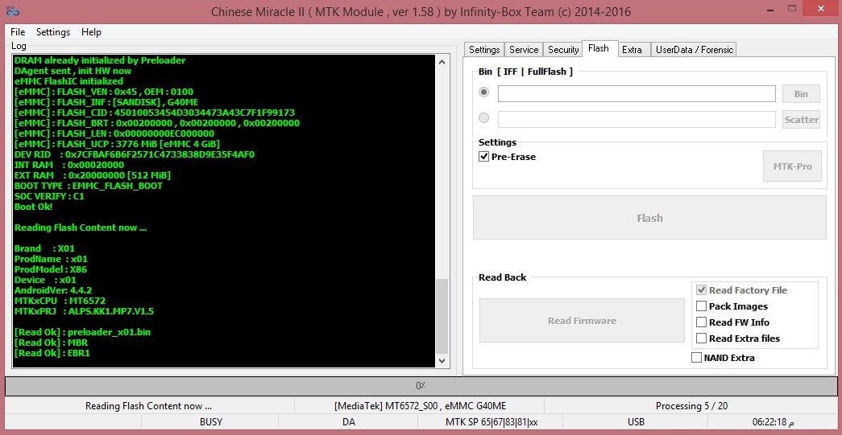Select the Flash tab
The width and height of the screenshot is (842, 435).
[599, 49]
